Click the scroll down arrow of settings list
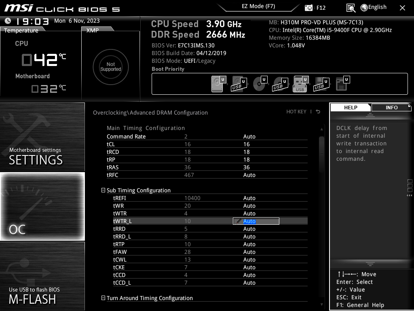Viewport: 414px width, 311px height. (321, 305)
